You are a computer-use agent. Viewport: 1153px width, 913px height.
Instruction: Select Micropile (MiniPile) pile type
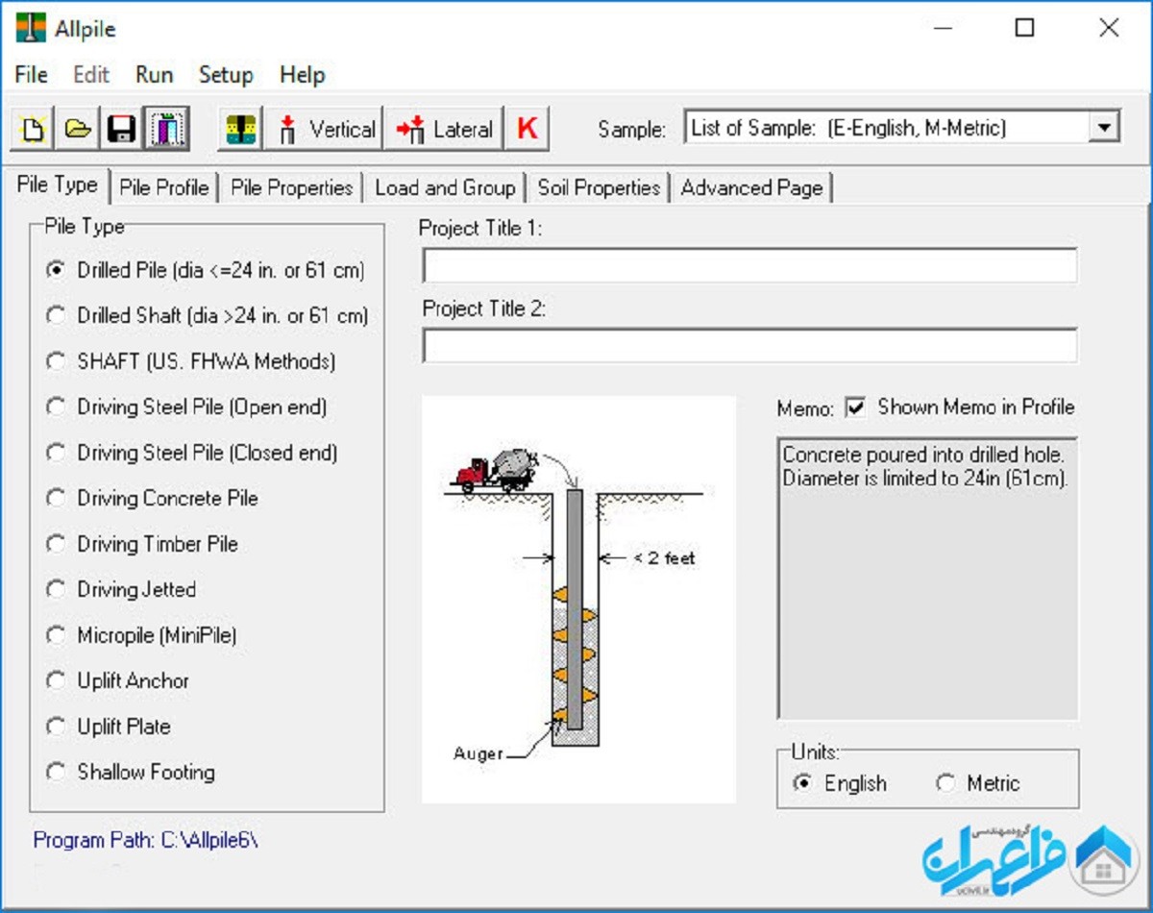[142, 635]
